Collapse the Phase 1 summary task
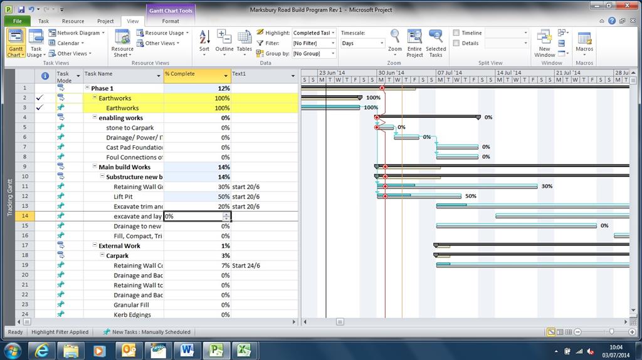Image resolution: width=642 pixels, height=360 pixels. (x=87, y=88)
